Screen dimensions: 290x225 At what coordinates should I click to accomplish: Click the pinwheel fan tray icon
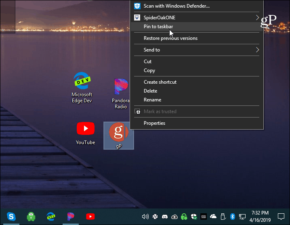tap(155, 217)
